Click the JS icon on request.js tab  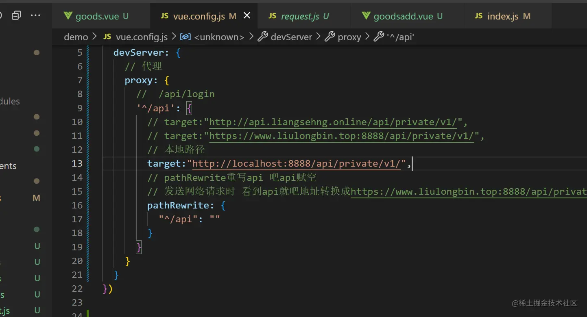click(273, 16)
